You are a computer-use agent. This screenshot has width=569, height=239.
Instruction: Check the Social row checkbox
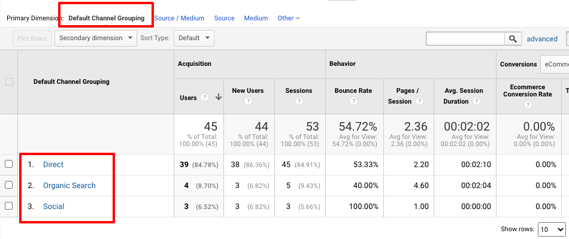pos(9,206)
